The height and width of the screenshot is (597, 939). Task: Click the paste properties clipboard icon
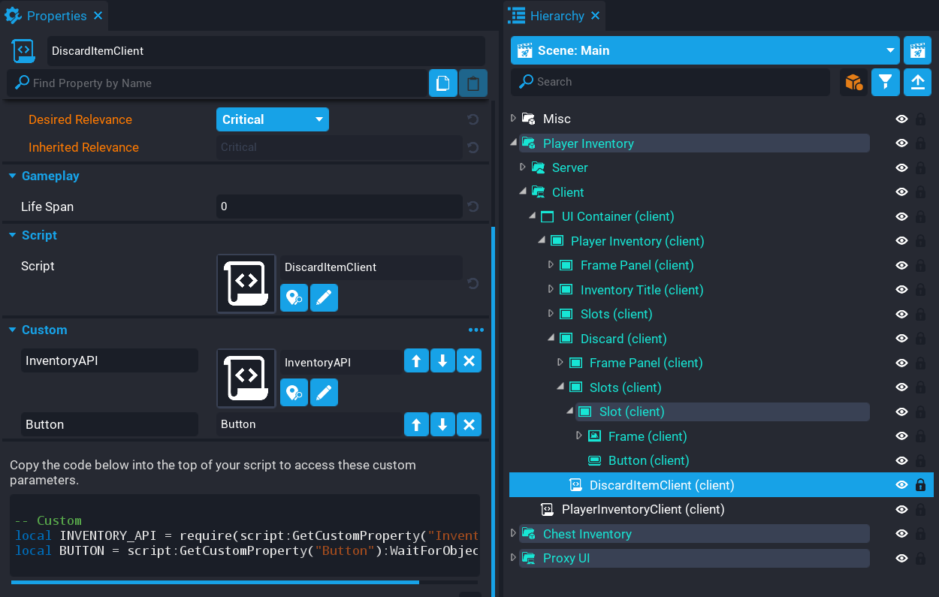(473, 83)
